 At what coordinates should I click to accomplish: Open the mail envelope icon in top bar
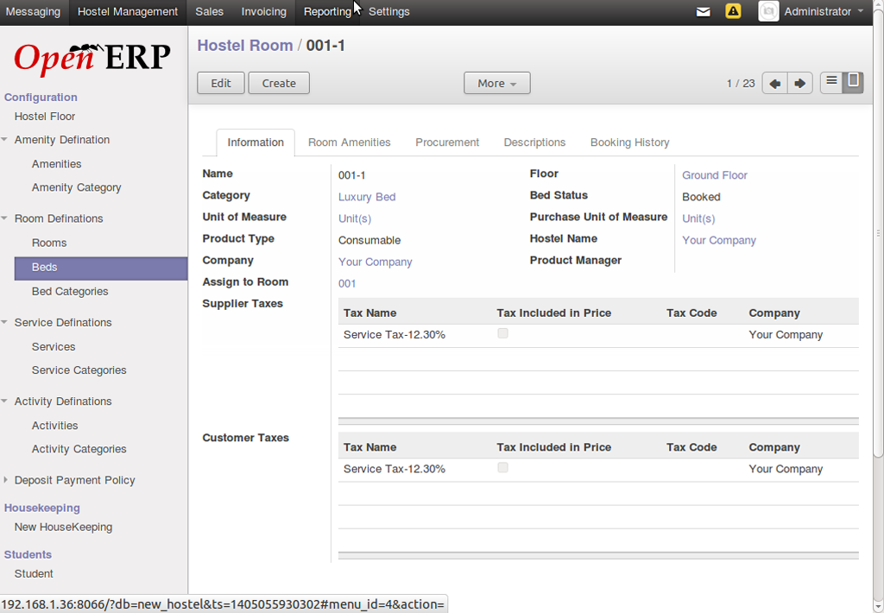[x=703, y=12]
